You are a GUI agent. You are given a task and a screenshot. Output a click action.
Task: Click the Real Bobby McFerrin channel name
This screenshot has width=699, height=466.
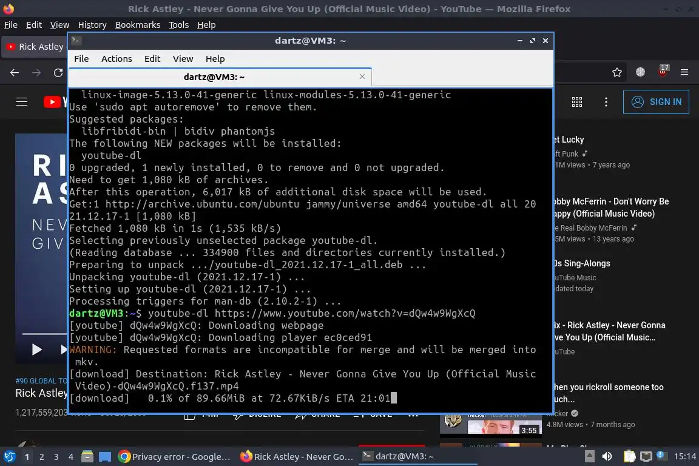(x=591, y=228)
